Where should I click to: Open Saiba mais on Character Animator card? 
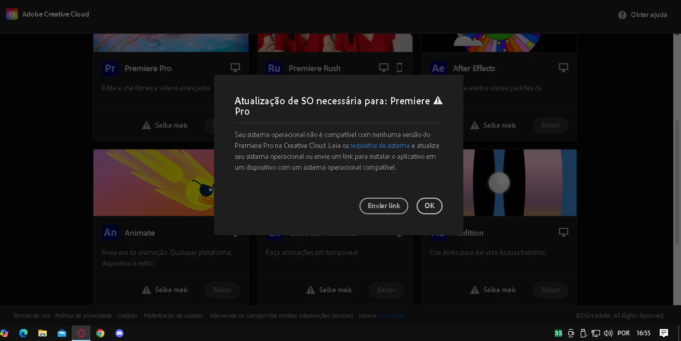(329, 290)
